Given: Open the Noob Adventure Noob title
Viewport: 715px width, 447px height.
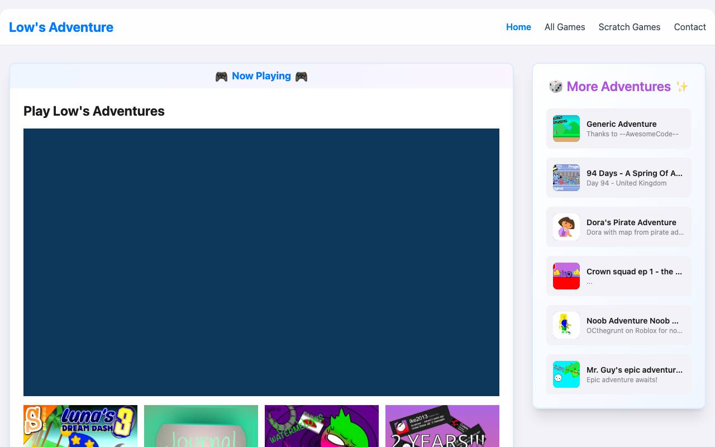Looking at the screenshot, I should (633, 321).
